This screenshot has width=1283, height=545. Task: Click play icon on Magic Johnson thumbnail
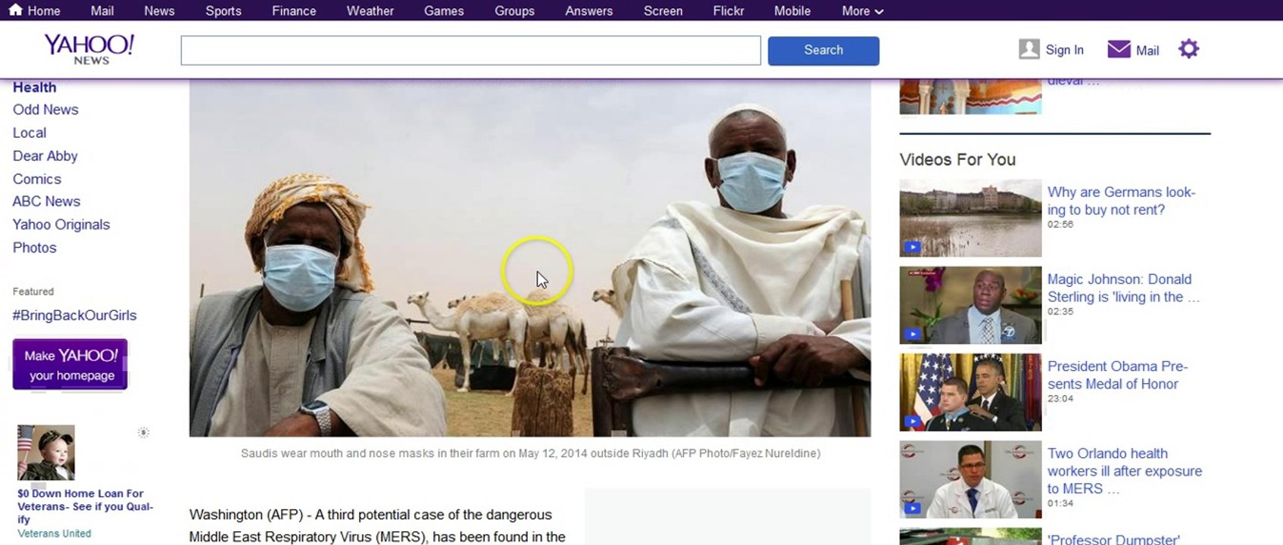[913, 334]
